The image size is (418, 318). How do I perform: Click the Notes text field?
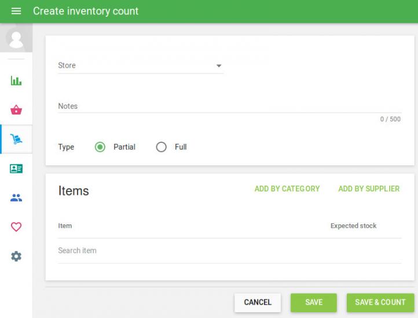point(229,106)
